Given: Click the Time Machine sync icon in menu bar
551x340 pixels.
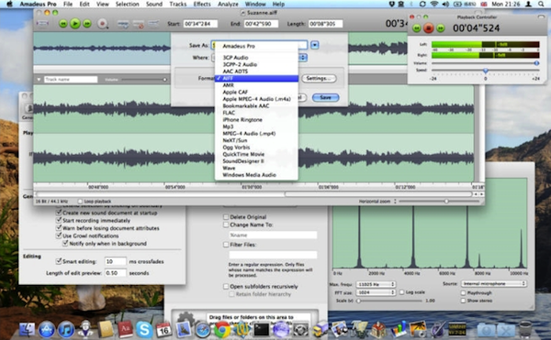Looking at the screenshot, I should (422, 4).
